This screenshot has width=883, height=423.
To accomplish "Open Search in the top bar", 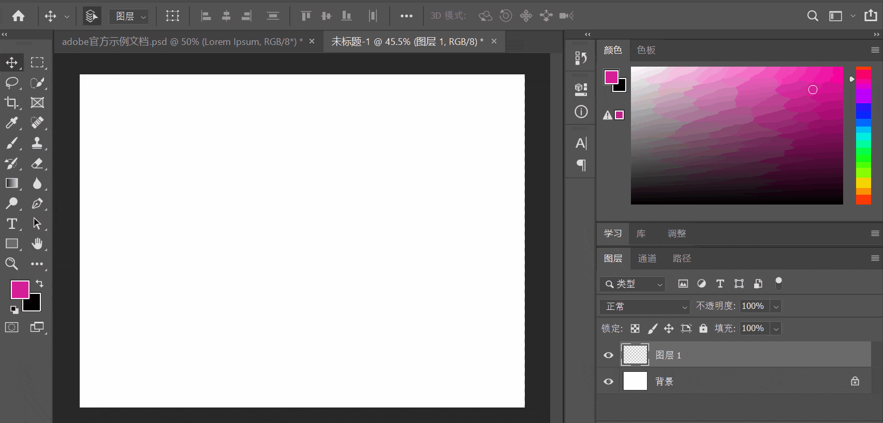I will tap(813, 16).
